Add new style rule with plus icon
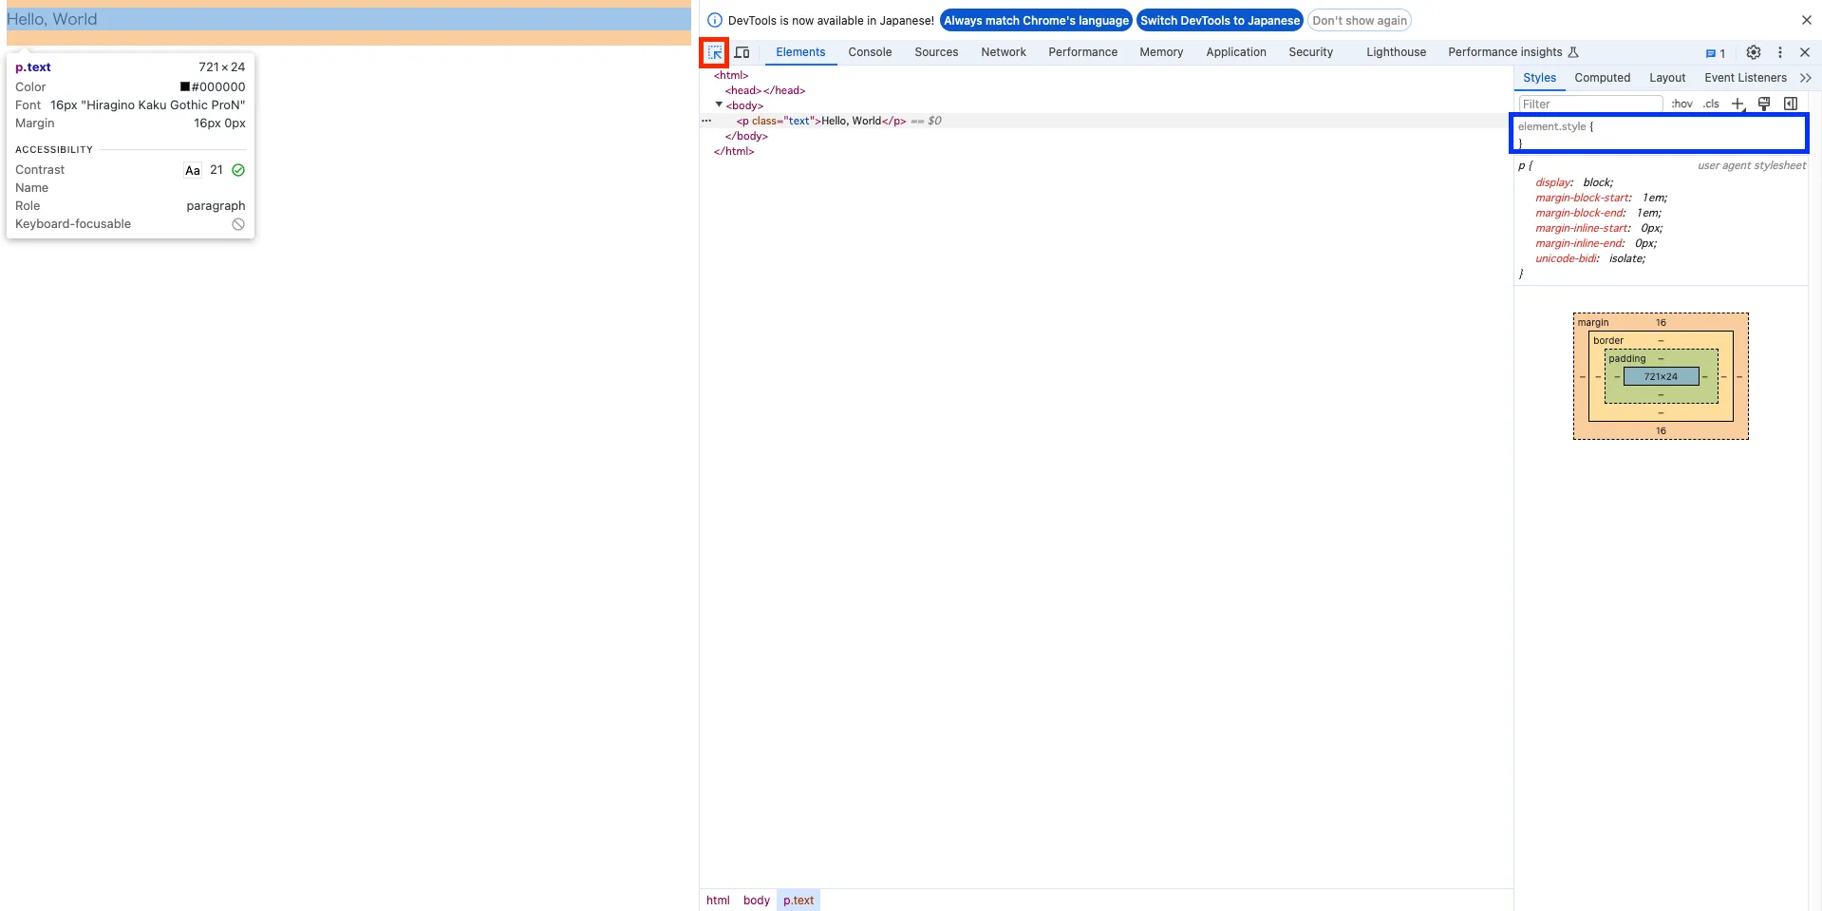 [1737, 104]
